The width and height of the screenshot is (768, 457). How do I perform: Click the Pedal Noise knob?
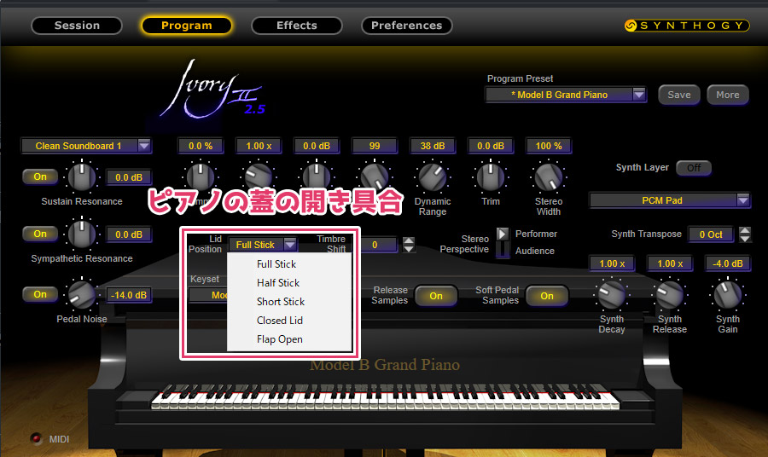coord(82,294)
